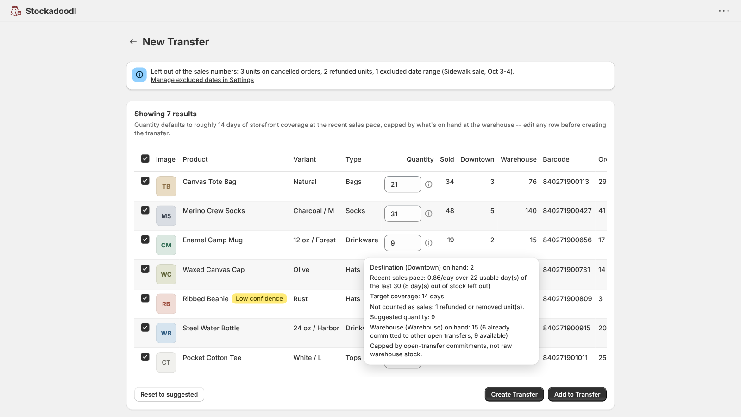
Task: Edit Merino Crew Socks quantity field
Action: 403,214
